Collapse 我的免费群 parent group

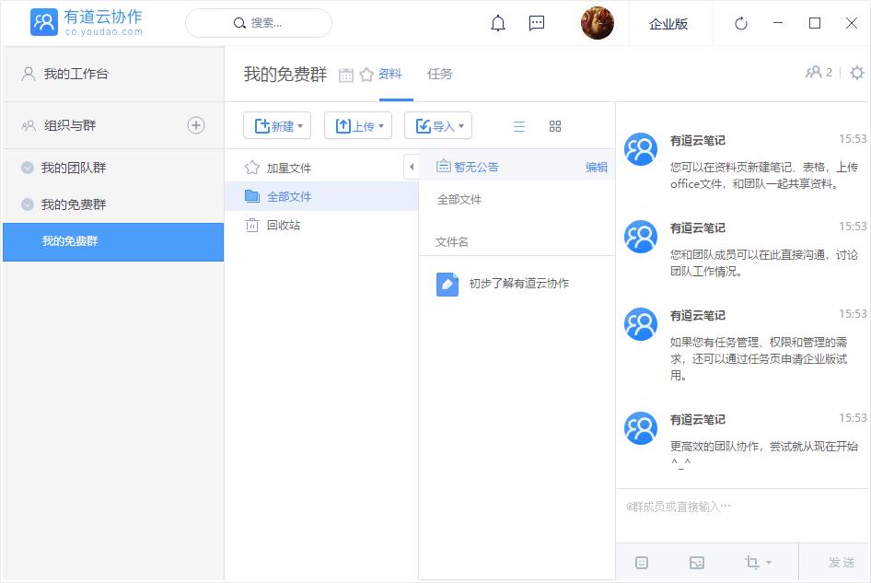(x=28, y=204)
